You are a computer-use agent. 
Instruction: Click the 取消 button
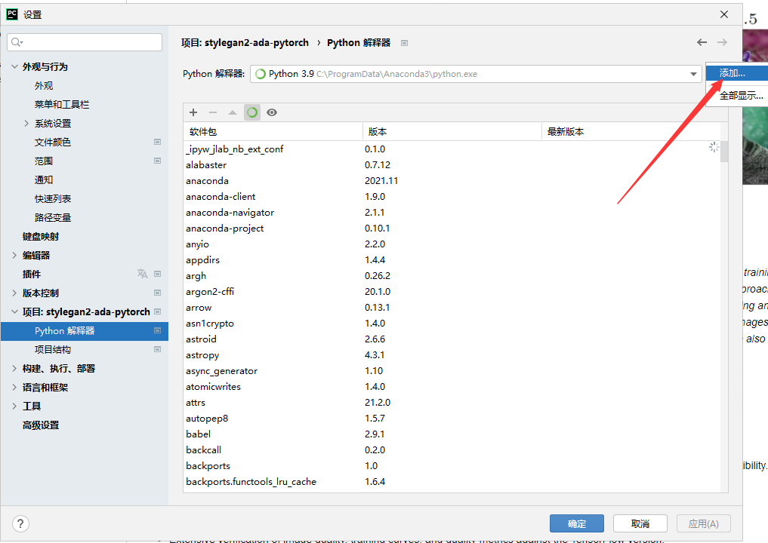640,523
